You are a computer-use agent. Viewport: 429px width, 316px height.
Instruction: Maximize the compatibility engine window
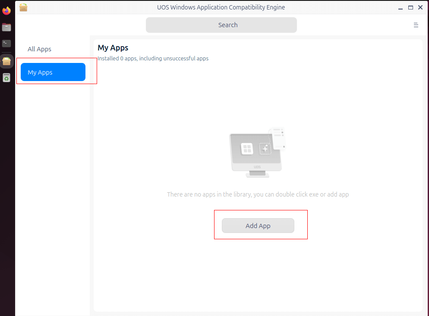[410, 8]
